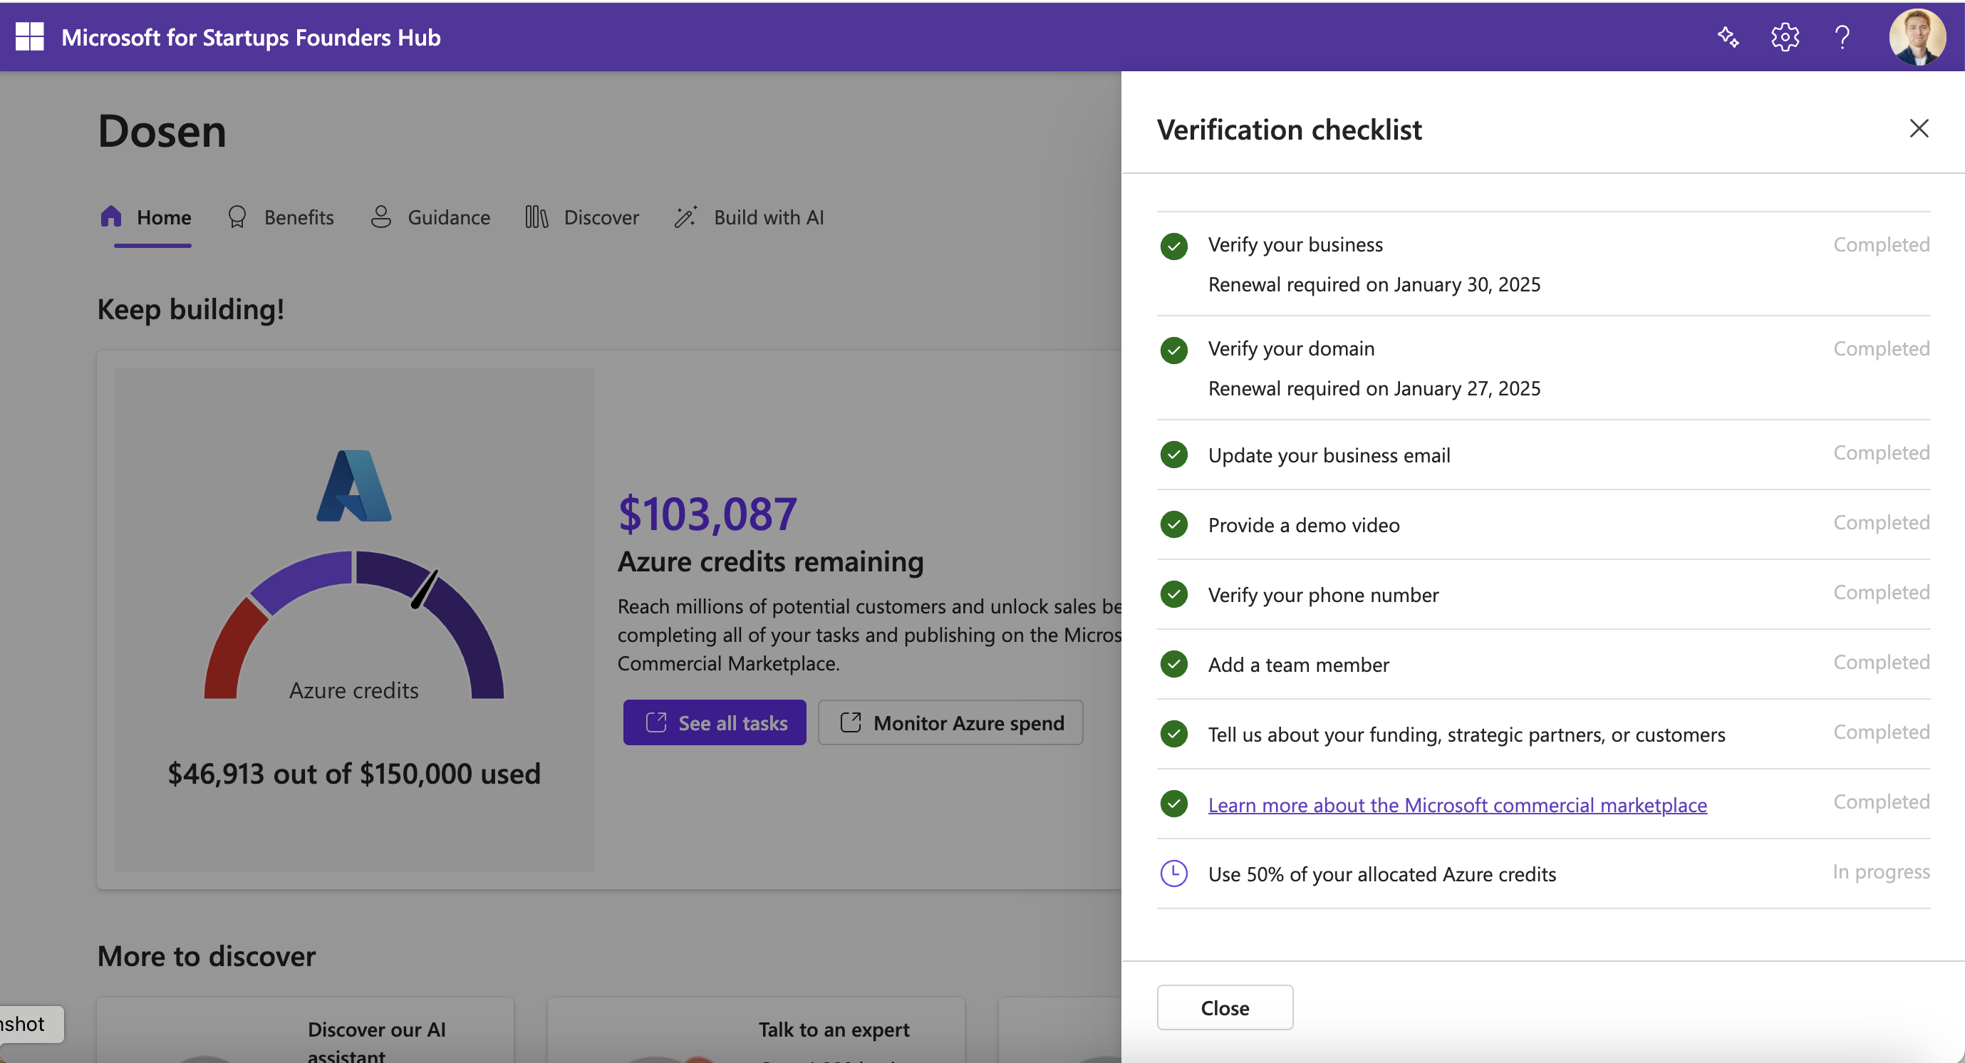The width and height of the screenshot is (1965, 1063).
Task: Click Completed status beside Verify your business
Action: point(1881,245)
